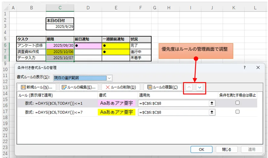Select the yellow format preview of second rule
268x158 pixels.
tap(116, 112)
